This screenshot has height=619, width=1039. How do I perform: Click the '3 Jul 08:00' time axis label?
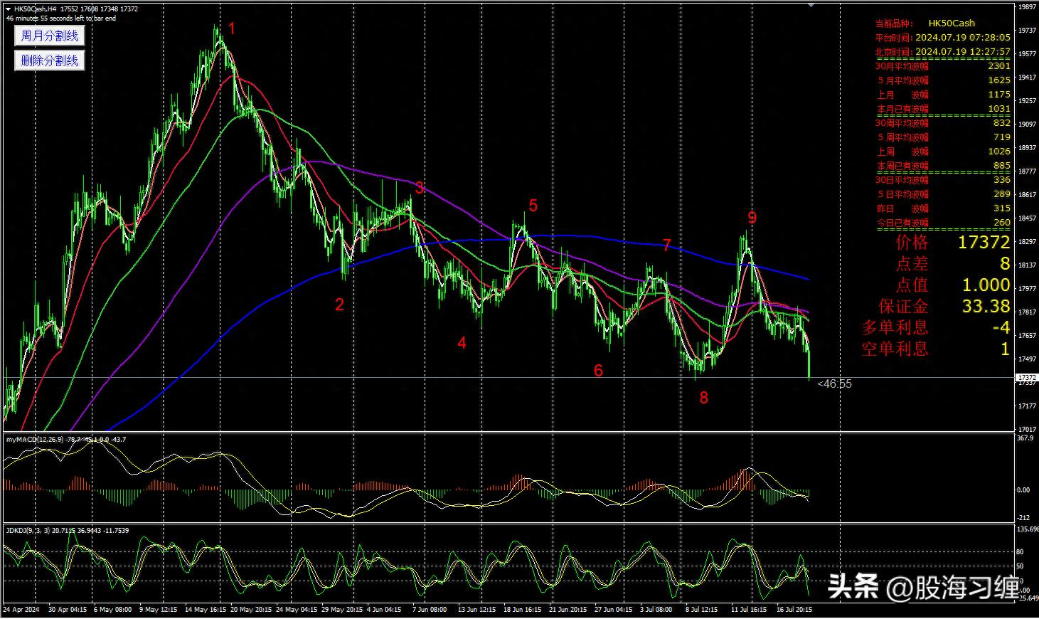[x=656, y=610]
